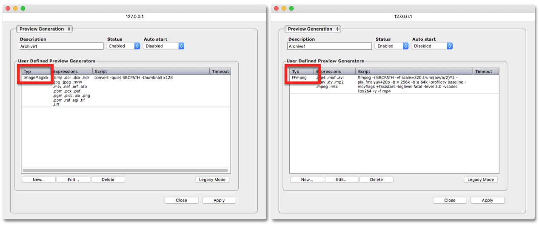Click Close button in left window
This screenshot has width=539, height=227.
181,200
